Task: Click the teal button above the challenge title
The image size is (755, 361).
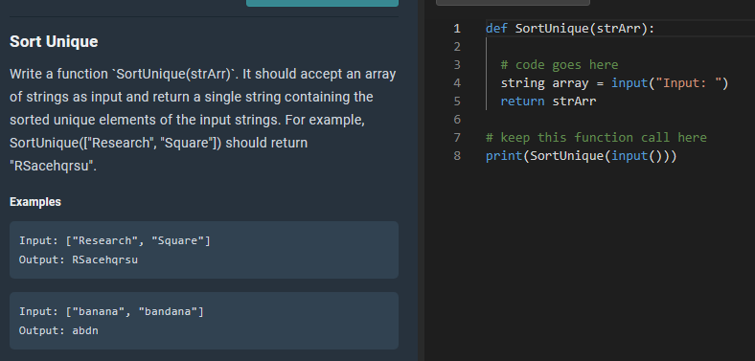Action: [322, 3]
